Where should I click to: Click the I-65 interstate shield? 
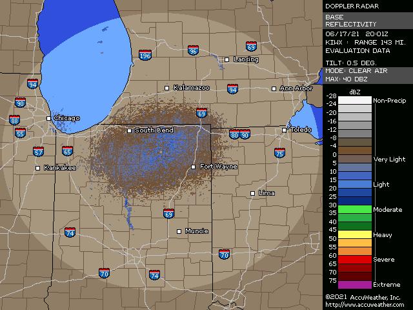tap(67, 150)
